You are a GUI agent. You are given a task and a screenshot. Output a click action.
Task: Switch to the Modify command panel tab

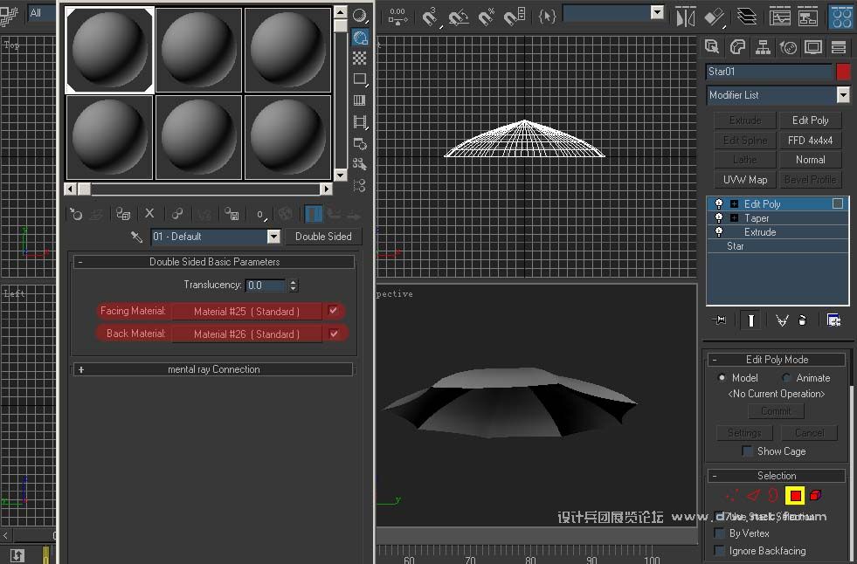point(737,47)
